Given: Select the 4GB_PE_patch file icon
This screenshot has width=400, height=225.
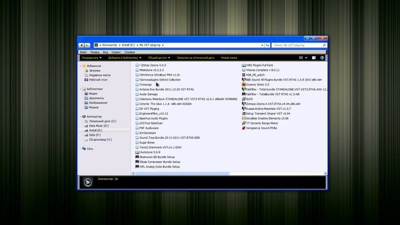Looking at the screenshot, I should (244, 75).
